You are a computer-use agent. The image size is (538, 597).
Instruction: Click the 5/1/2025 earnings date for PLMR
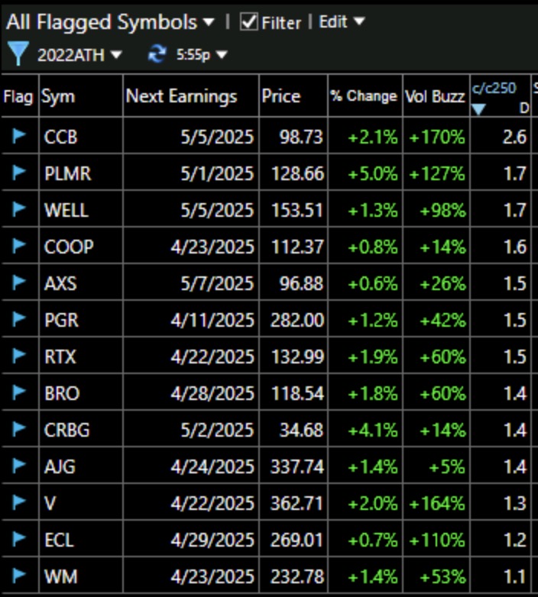[x=217, y=173]
